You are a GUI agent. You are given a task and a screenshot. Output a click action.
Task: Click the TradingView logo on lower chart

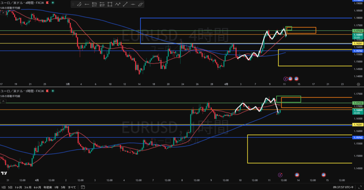pyautogui.click(x=4, y=173)
